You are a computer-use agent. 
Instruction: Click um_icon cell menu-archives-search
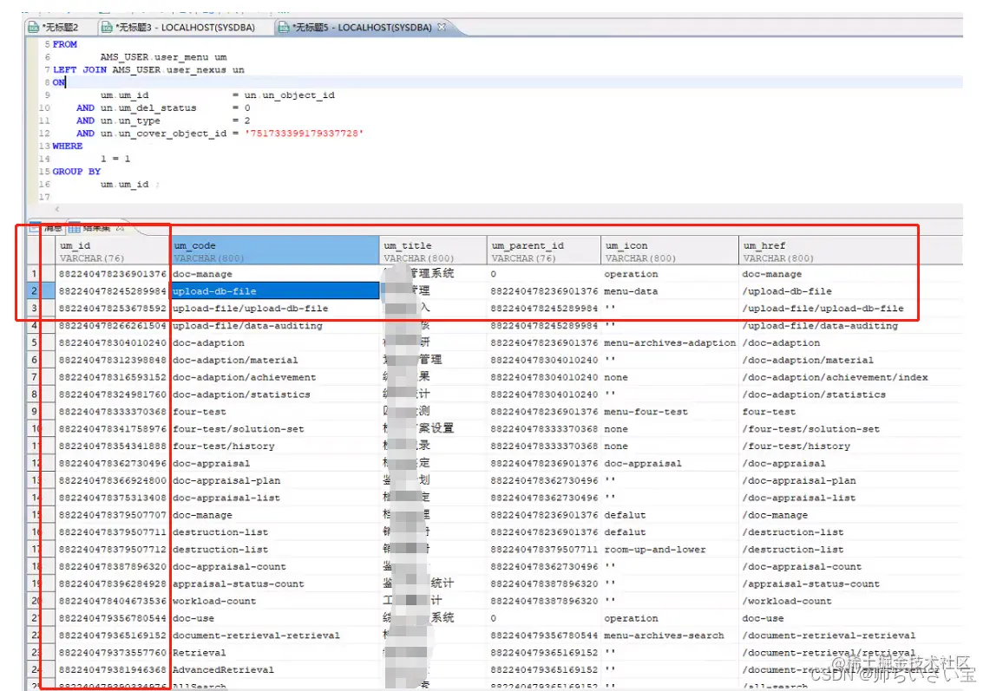pos(670,636)
